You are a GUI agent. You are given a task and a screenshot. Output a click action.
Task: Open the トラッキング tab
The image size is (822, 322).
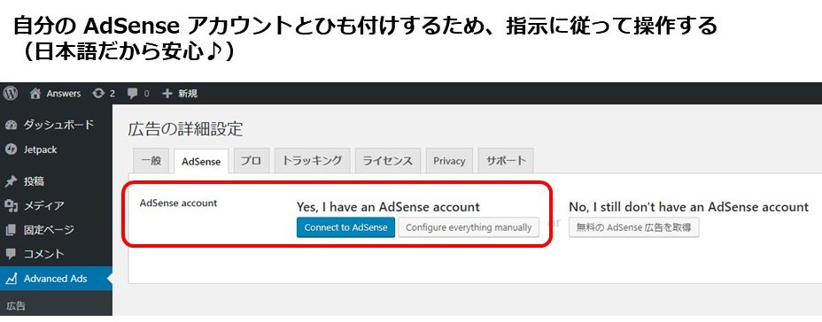(312, 160)
